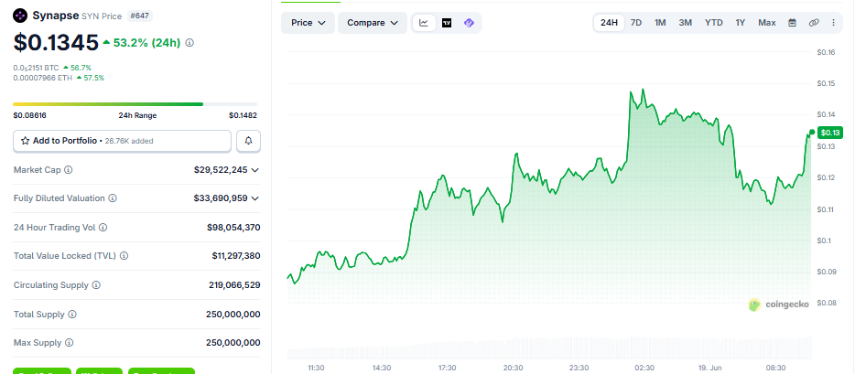This screenshot has height=374, width=855.
Task: Select the purple diamond chart icon
Action: click(469, 23)
